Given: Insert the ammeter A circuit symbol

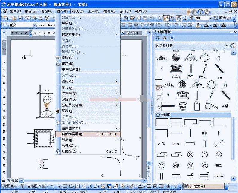Looking at the screenshot, I should 205,154.
